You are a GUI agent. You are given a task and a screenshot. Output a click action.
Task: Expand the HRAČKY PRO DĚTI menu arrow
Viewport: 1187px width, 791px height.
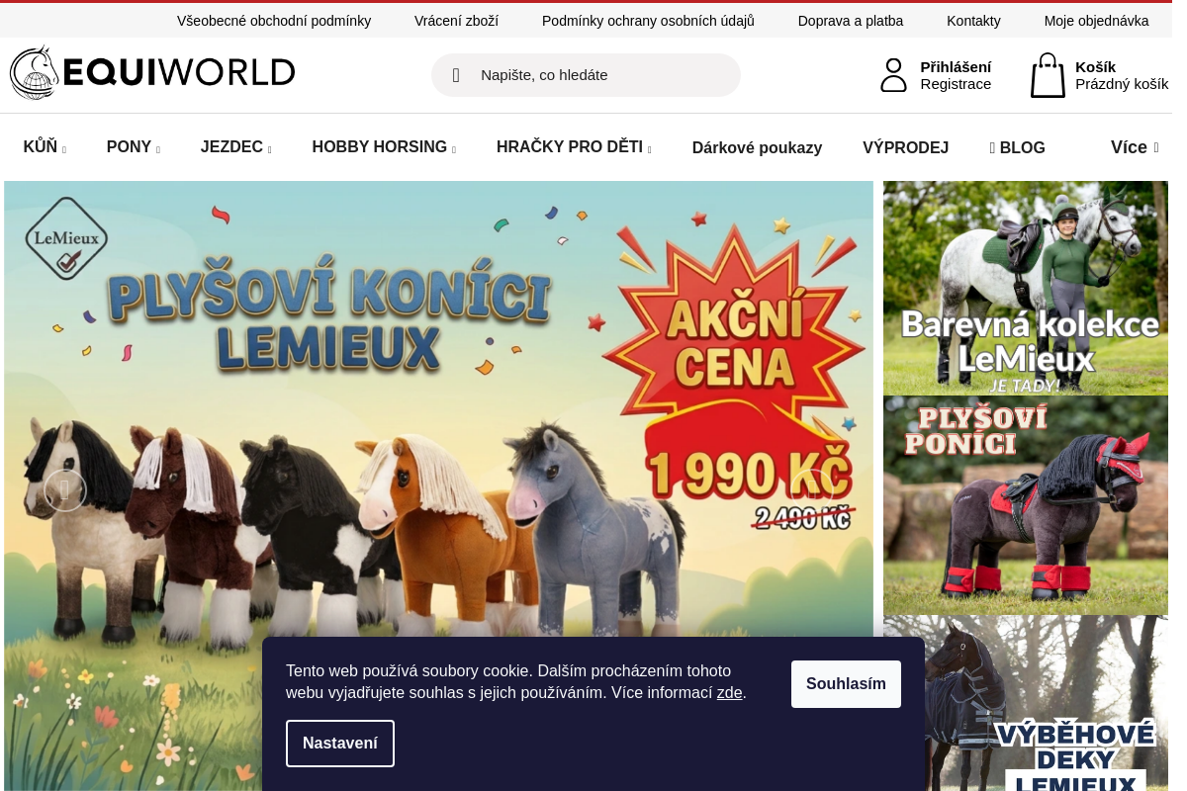coord(649,150)
